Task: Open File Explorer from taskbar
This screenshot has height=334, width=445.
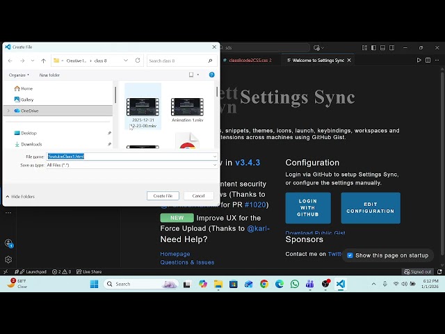Action: 218,284
